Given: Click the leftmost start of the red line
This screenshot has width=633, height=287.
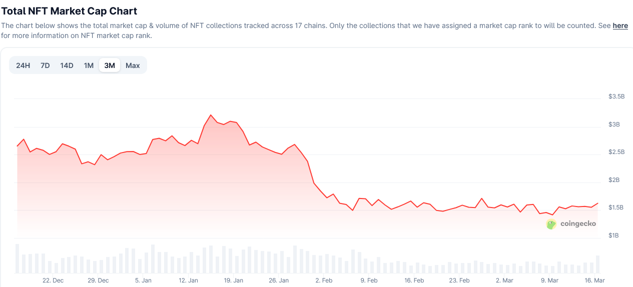Looking at the screenshot, I should (17, 146).
